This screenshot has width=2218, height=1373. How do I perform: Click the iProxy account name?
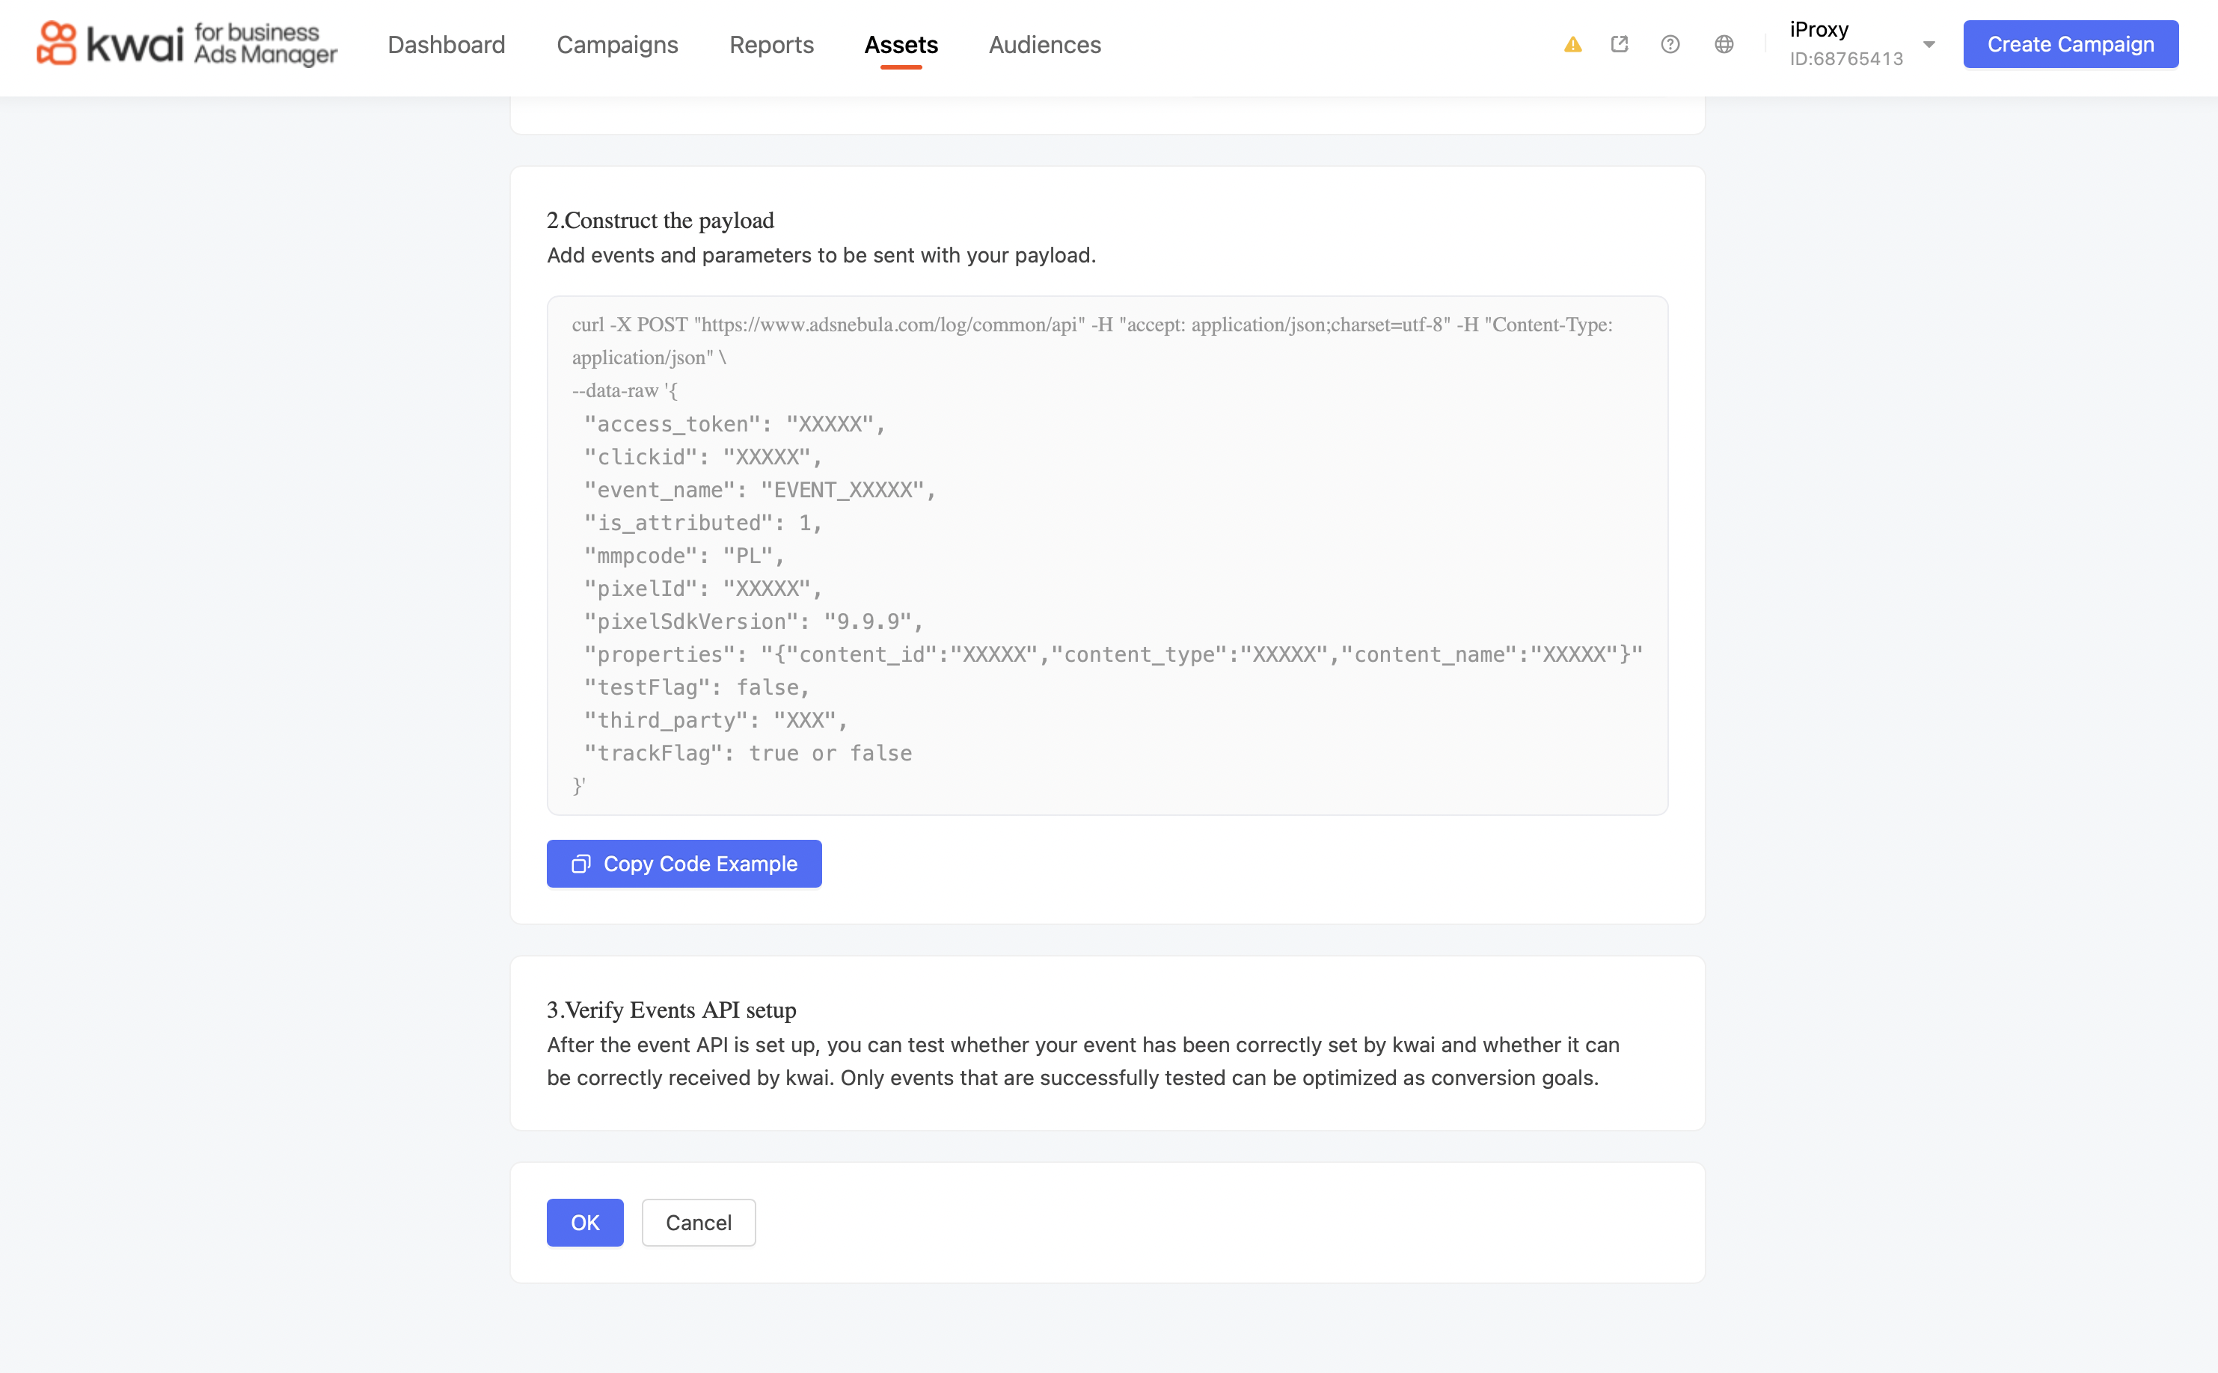coord(1819,29)
